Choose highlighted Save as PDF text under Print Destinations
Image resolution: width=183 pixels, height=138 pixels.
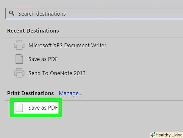43,108
